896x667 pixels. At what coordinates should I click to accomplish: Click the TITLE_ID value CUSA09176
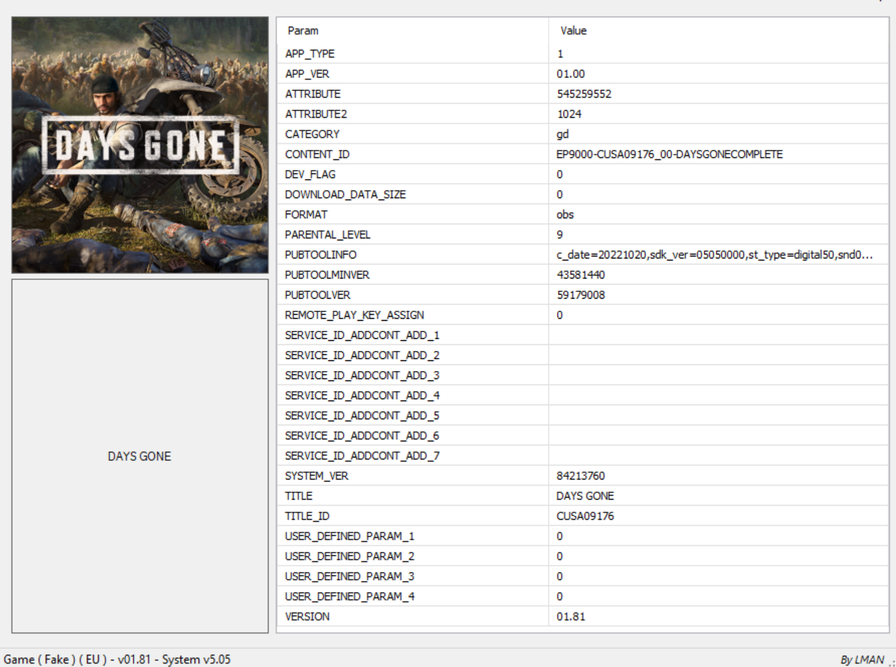click(x=584, y=516)
